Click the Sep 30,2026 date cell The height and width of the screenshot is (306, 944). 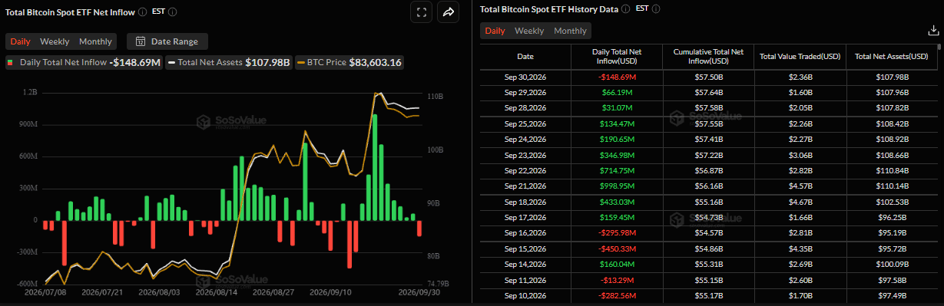pyautogui.click(x=525, y=77)
